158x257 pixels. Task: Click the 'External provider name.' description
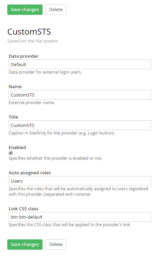click(32, 103)
